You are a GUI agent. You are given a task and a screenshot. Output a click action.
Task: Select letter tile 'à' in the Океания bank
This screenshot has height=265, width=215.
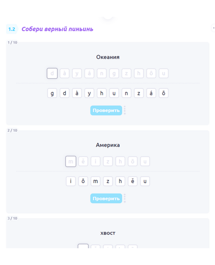[77, 93]
